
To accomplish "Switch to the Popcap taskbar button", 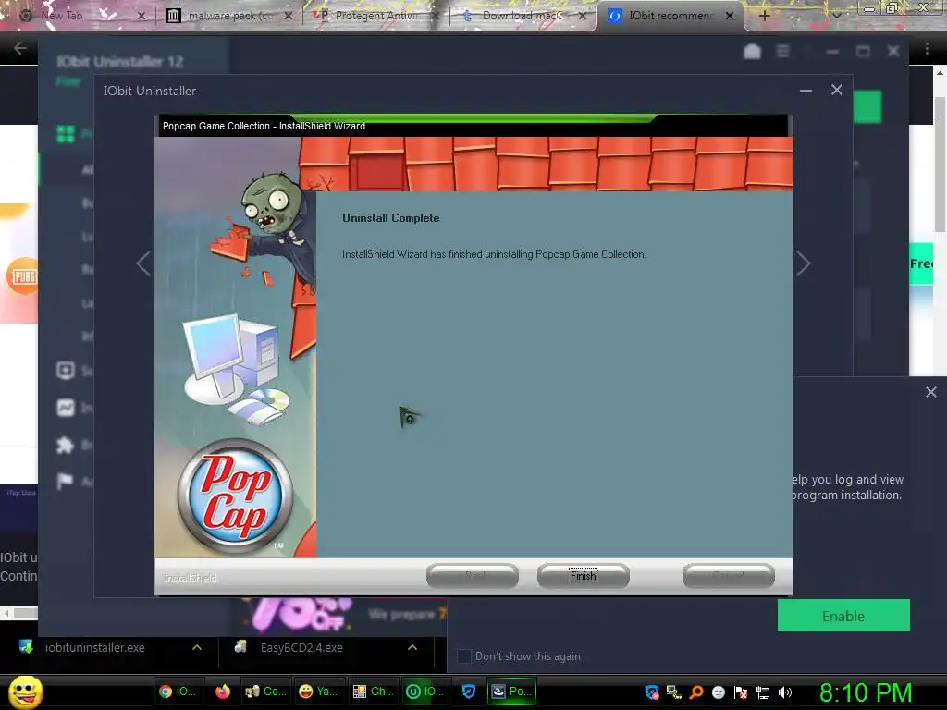I will [x=511, y=692].
